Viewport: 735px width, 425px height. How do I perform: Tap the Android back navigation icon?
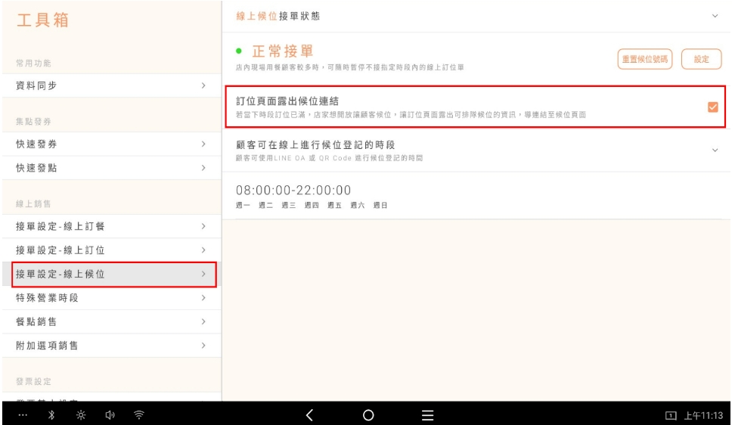(309, 414)
